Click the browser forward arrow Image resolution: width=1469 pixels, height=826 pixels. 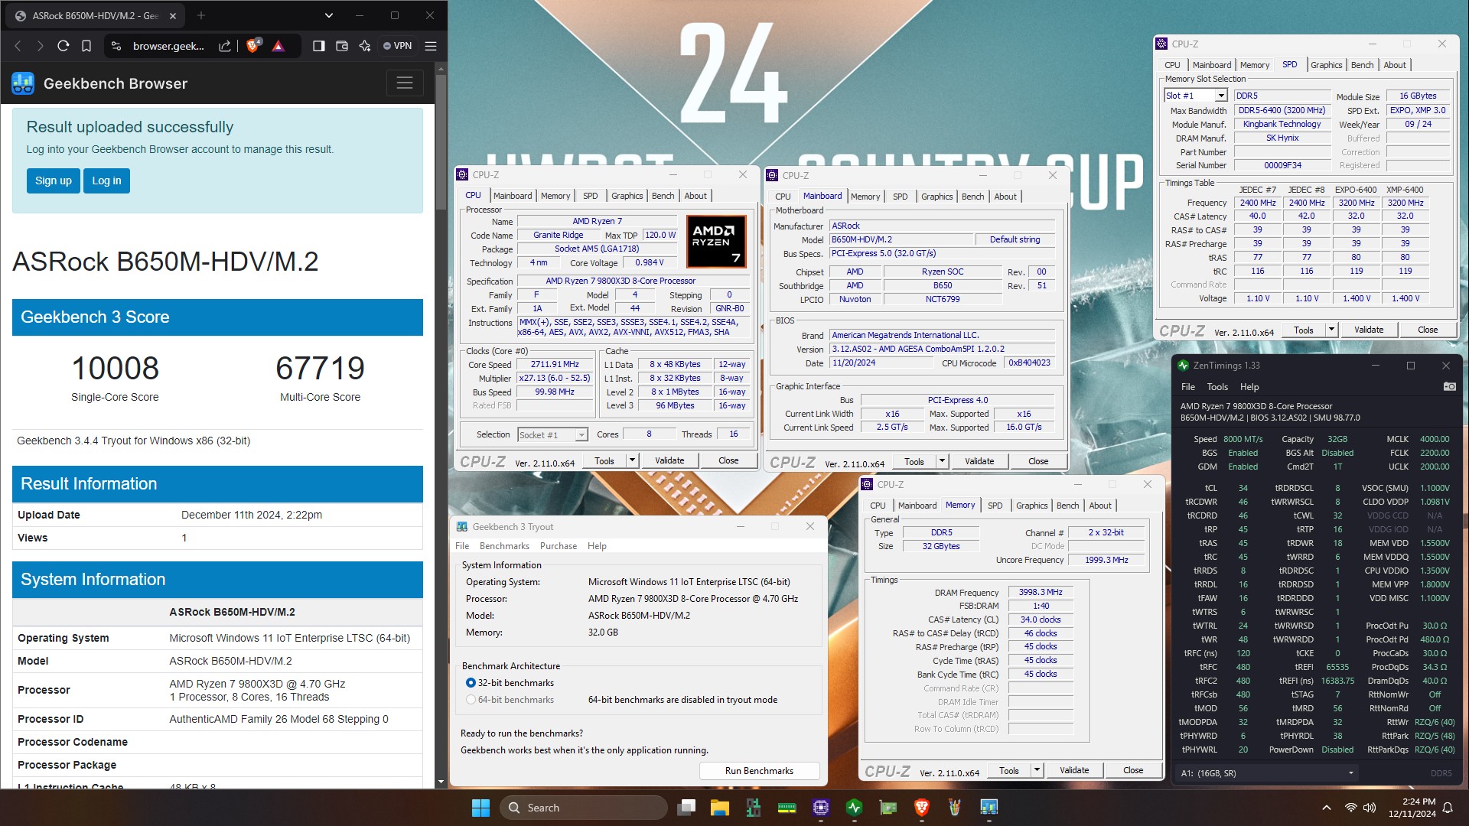tap(41, 46)
